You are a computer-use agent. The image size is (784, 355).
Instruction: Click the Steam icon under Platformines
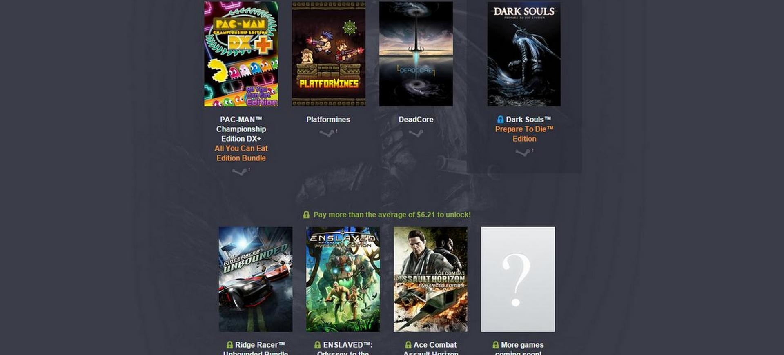click(x=327, y=133)
